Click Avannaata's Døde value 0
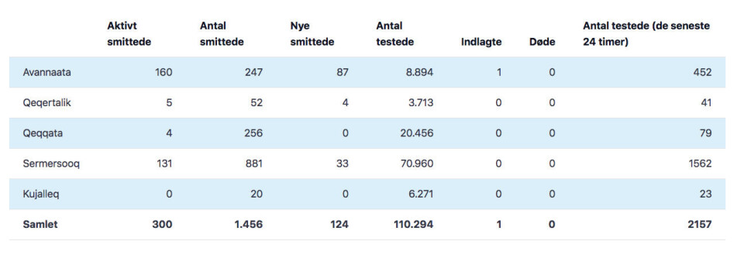Screen dimensions: 744x279 (552, 72)
